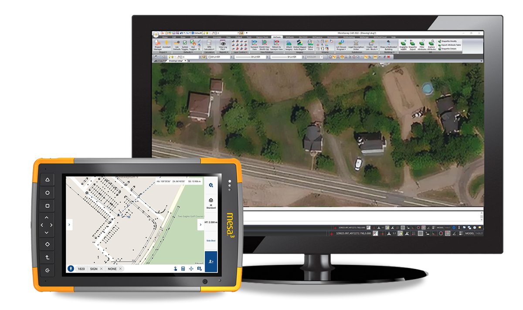Switch to the MsTools ribbon tab
The width and height of the screenshot is (523, 310).
[x=277, y=37]
